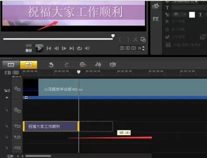This screenshot has height=158, width=207.
Task: Click the video track icon
Action: (x=17, y=88)
